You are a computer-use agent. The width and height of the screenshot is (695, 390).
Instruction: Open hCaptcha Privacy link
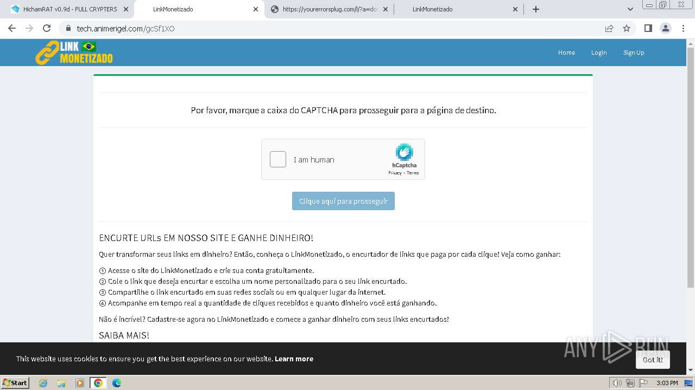[395, 173]
